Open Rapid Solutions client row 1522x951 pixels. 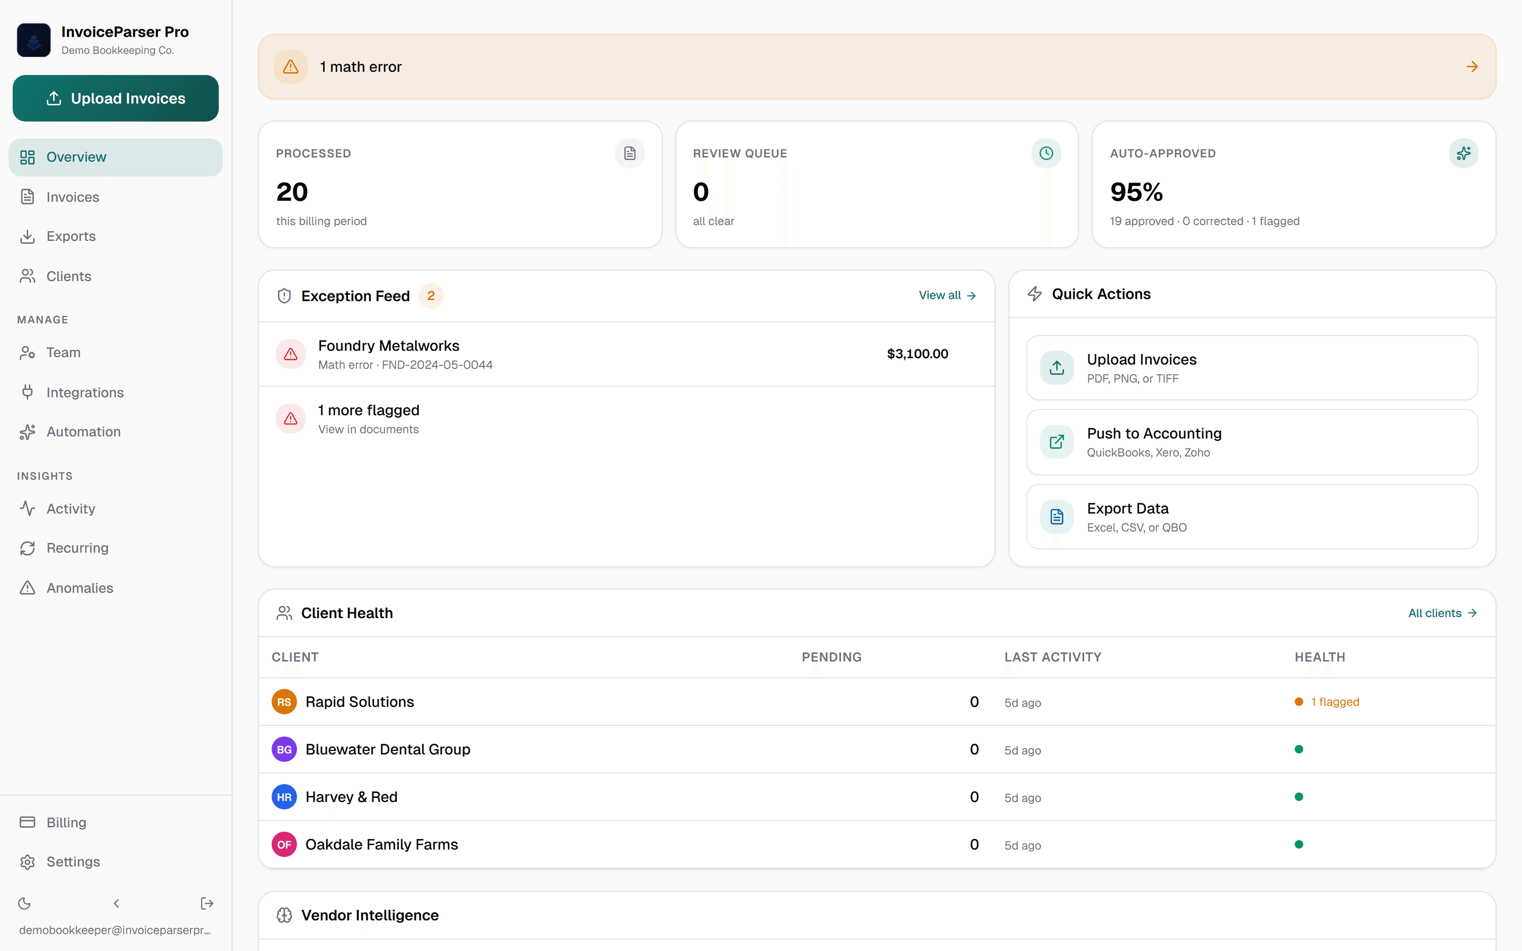[x=877, y=702]
